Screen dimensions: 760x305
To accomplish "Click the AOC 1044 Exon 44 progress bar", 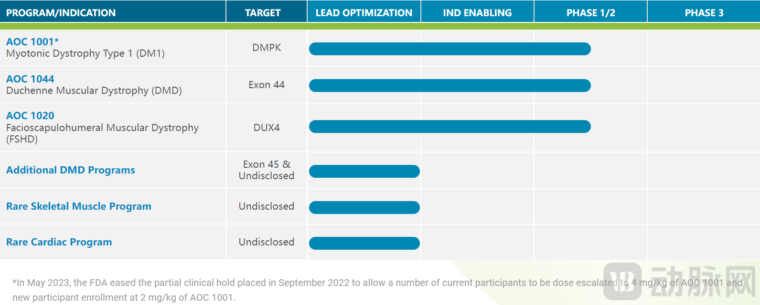I will point(450,86).
